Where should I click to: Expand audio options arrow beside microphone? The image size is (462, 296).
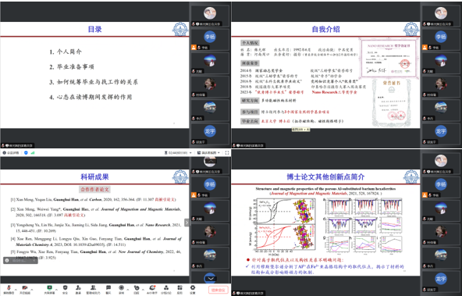tap(16, 289)
